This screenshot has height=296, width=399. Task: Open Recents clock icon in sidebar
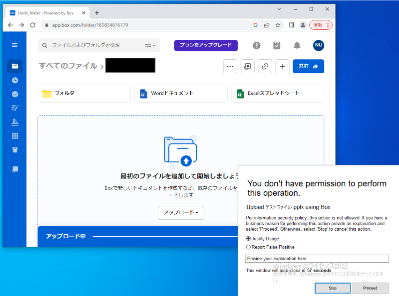click(x=15, y=80)
